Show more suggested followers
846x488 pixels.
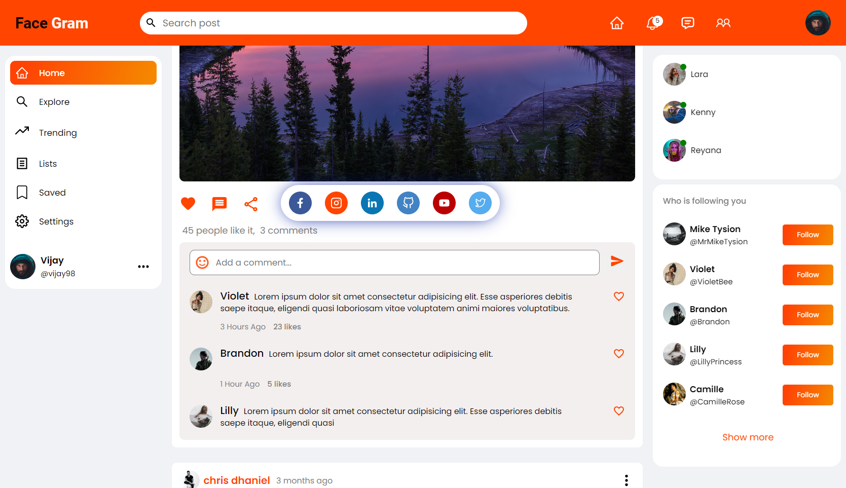[748, 437]
